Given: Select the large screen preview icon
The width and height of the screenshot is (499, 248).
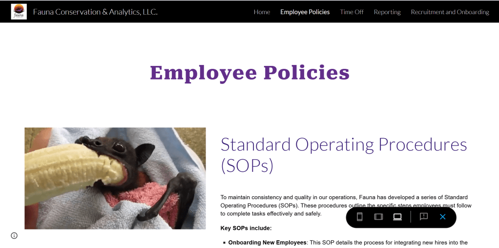Looking at the screenshot, I should [397, 217].
